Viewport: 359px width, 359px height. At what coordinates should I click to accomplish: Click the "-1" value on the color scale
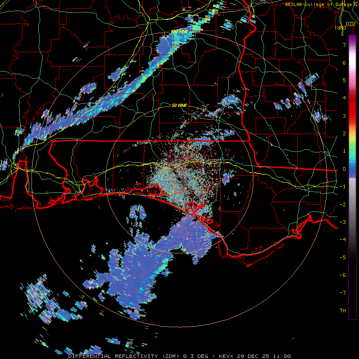tap(343, 187)
